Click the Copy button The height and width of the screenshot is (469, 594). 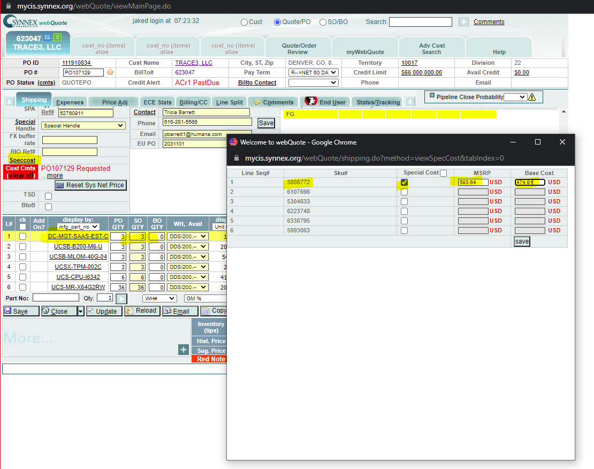(214, 311)
